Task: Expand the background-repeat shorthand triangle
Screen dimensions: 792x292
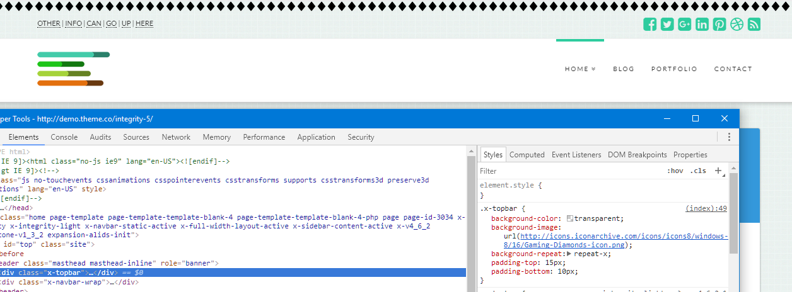Action: coord(569,254)
